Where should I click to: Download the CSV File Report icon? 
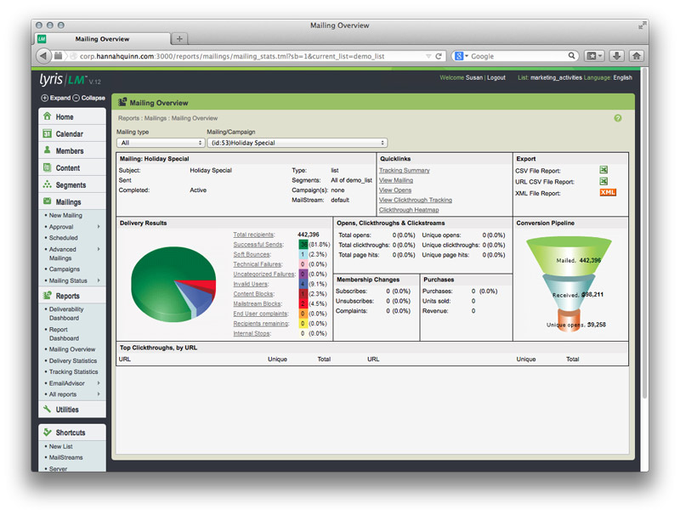click(603, 170)
